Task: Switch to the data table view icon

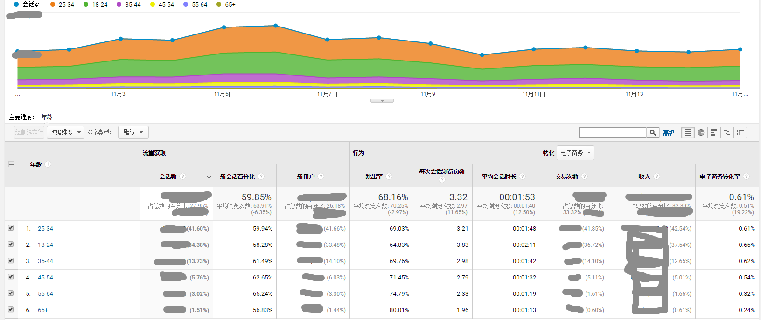Action: click(688, 133)
